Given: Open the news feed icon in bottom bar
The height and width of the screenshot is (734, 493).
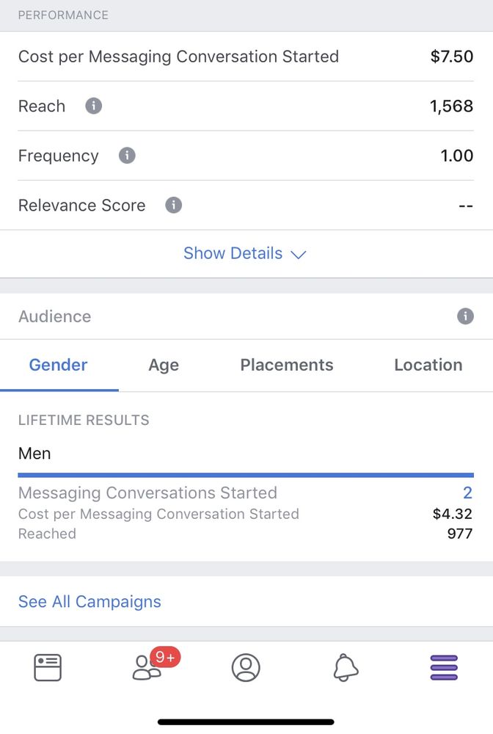Looking at the screenshot, I should tap(48, 667).
